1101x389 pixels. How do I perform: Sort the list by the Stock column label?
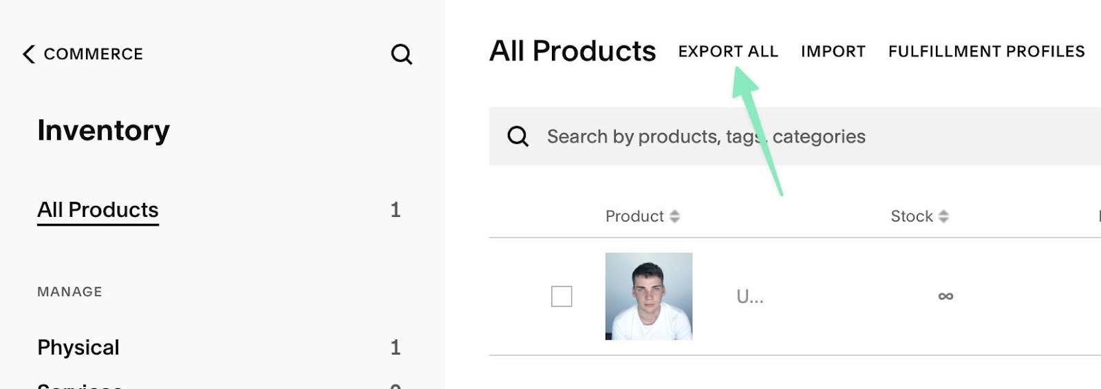tap(911, 216)
